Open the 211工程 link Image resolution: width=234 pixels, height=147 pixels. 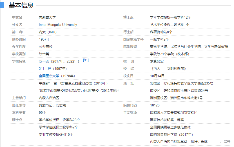pos(45,69)
